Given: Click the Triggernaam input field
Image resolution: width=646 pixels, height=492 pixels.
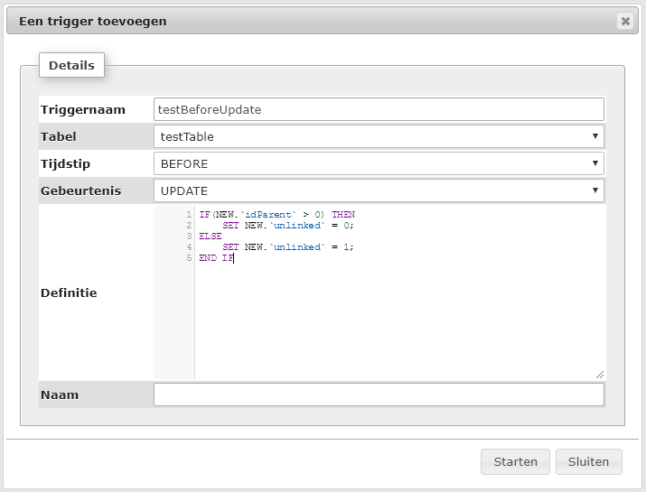Looking at the screenshot, I should [379, 109].
